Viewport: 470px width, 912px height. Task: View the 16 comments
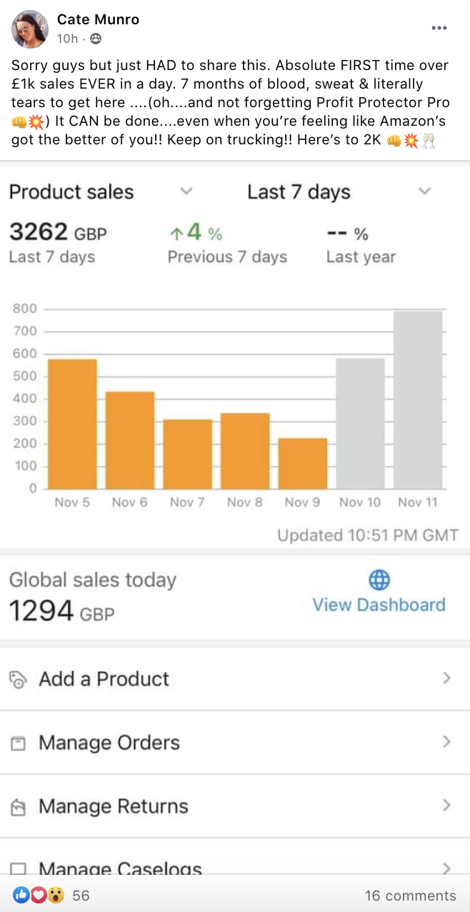point(410,896)
